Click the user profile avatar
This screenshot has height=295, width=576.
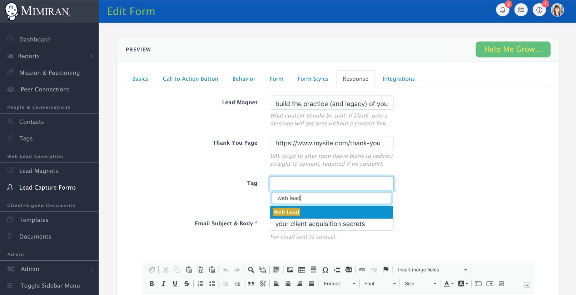(x=557, y=10)
